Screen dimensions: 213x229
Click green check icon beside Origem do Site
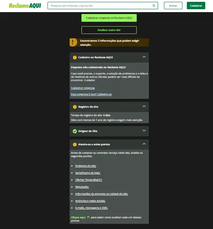tap(75, 131)
